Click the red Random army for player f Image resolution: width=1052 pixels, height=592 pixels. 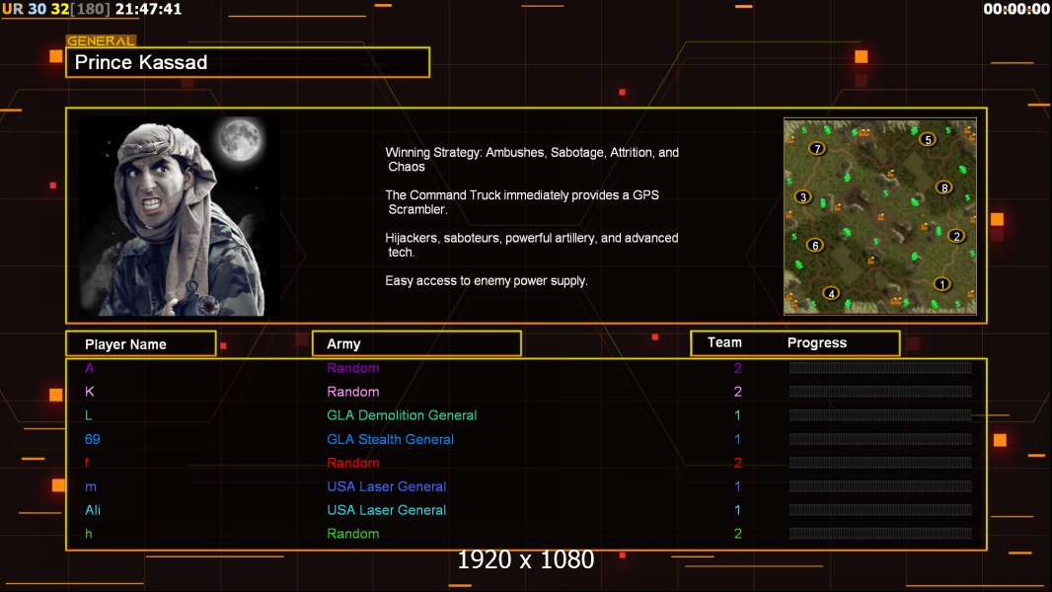pos(353,463)
